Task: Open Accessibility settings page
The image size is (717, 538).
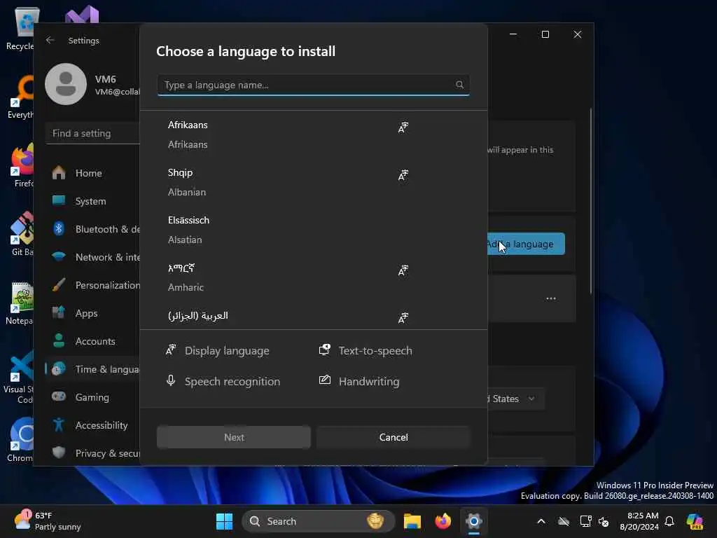Action: click(x=93, y=425)
